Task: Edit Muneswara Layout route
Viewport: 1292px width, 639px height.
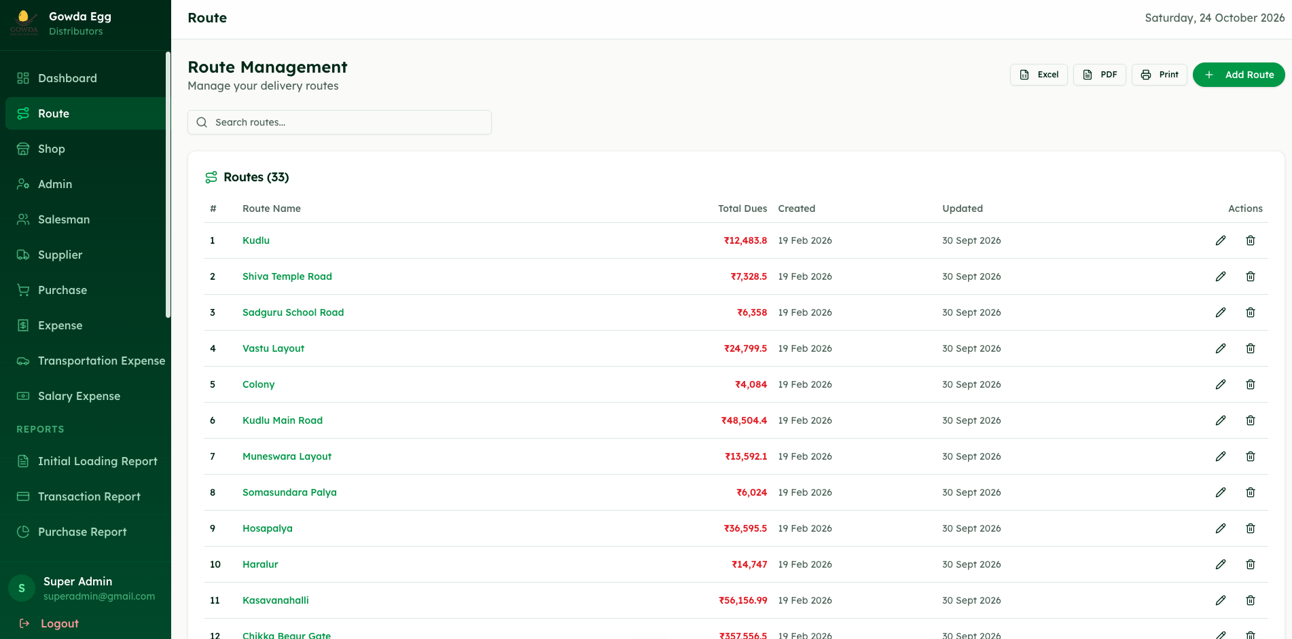Action: pyautogui.click(x=1221, y=456)
